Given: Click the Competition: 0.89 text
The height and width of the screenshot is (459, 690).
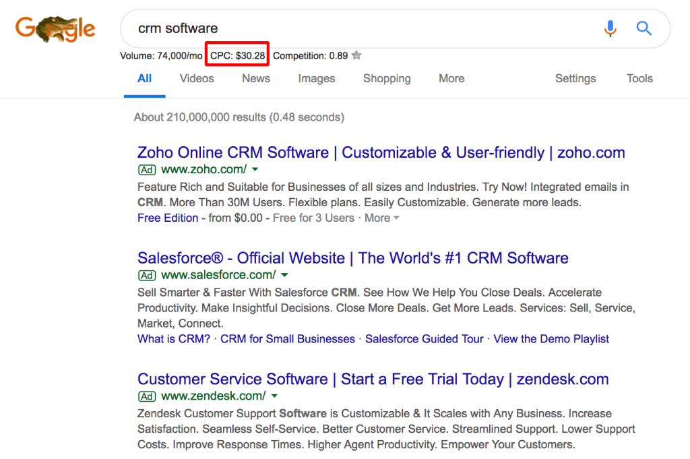Looking at the screenshot, I should (x=310, y=56).
